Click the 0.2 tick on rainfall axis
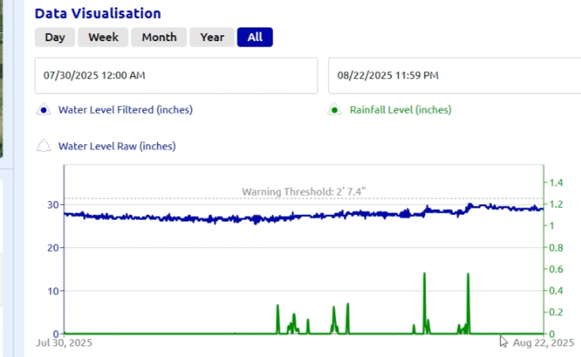The width and height of the screenshot is (581, 357). point(556,312)
